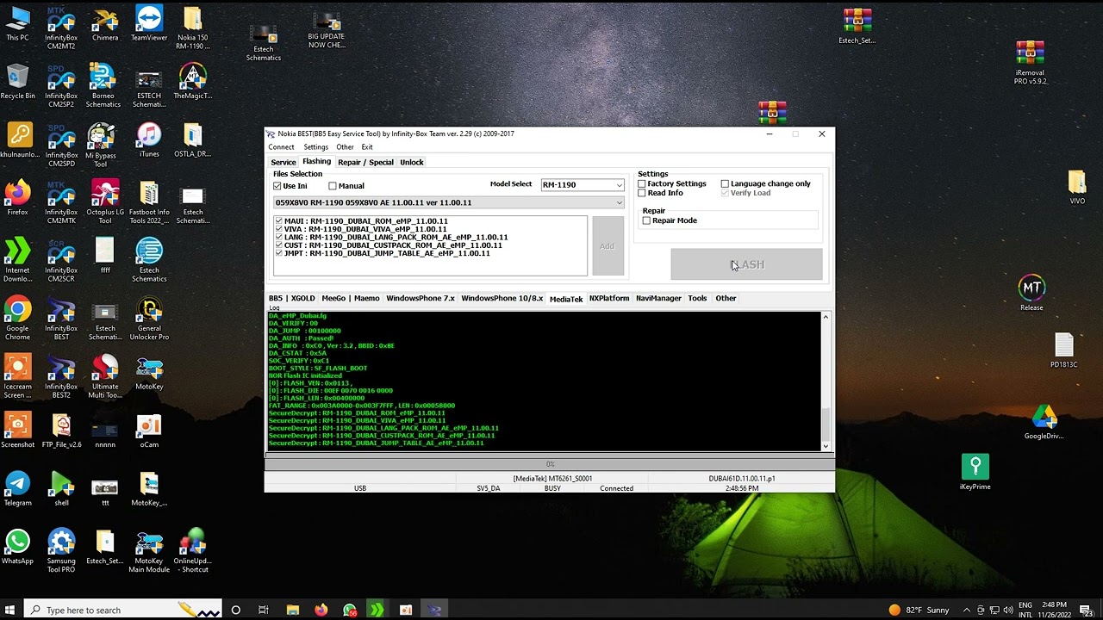Enable Factory Settings checkbox
The image size is (1103, 620).
pyautogui.click(x=642, y=183)
